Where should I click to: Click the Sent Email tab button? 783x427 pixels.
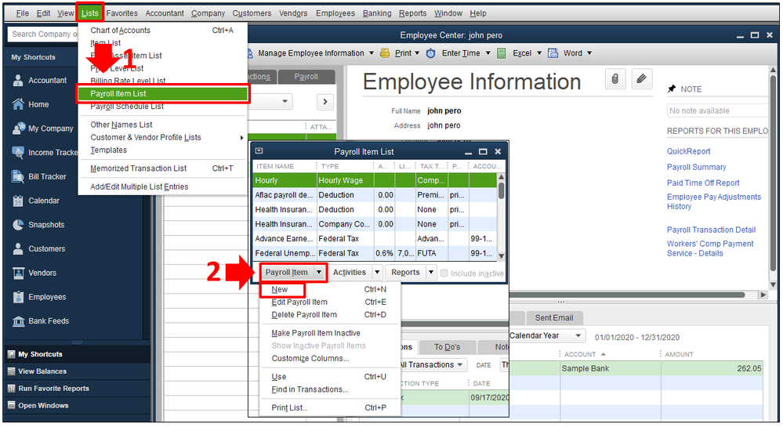tap(554, 318)
